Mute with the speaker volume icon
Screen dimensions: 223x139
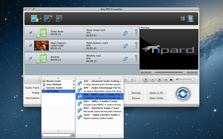[177, 80]
